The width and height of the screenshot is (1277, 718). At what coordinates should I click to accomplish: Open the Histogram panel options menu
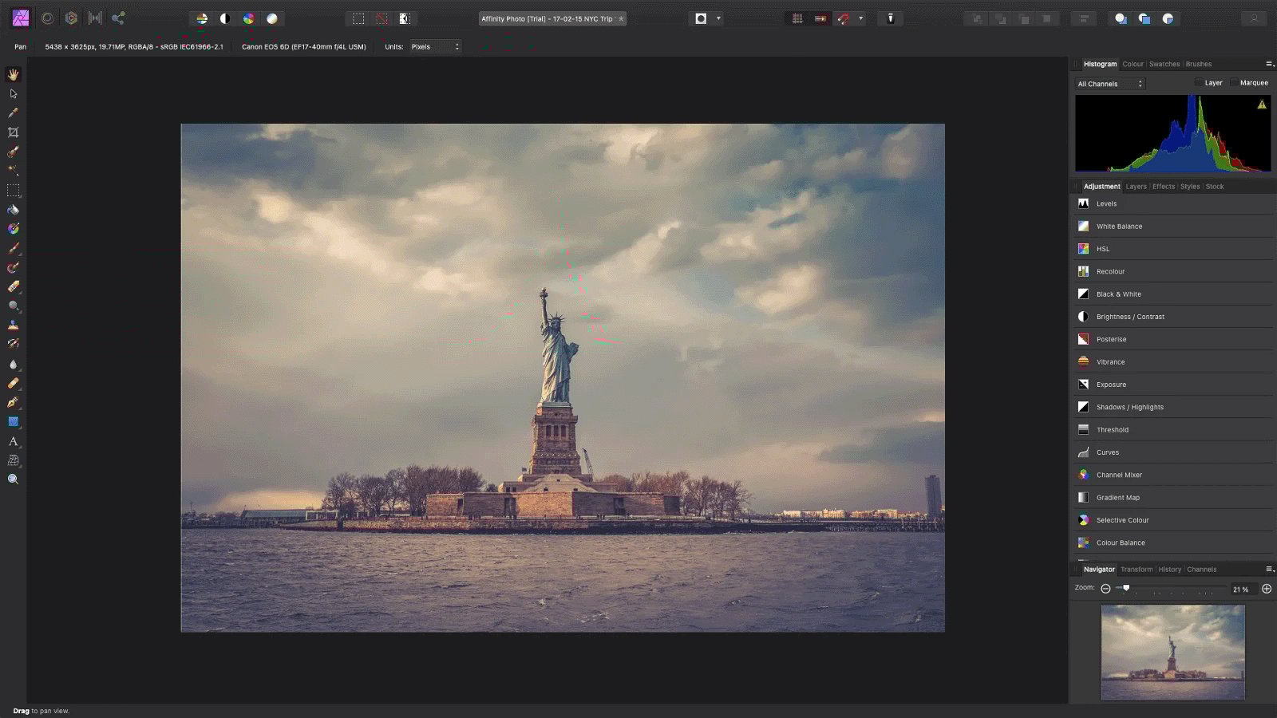(1269, 64)
